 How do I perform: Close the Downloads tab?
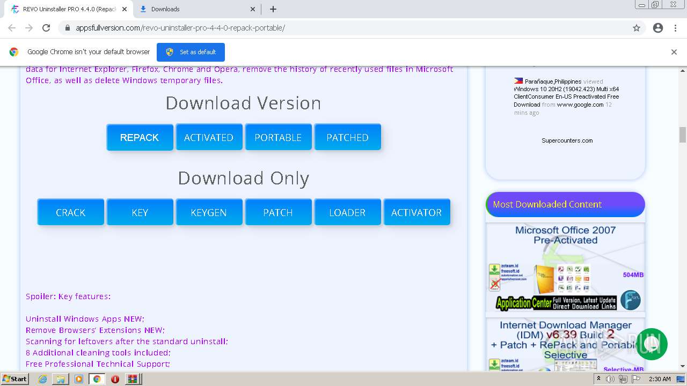tap(253, 9)
